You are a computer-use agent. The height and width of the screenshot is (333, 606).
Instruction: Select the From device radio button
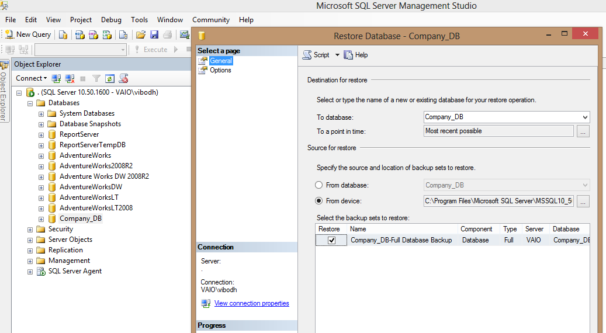pos(319,201)
